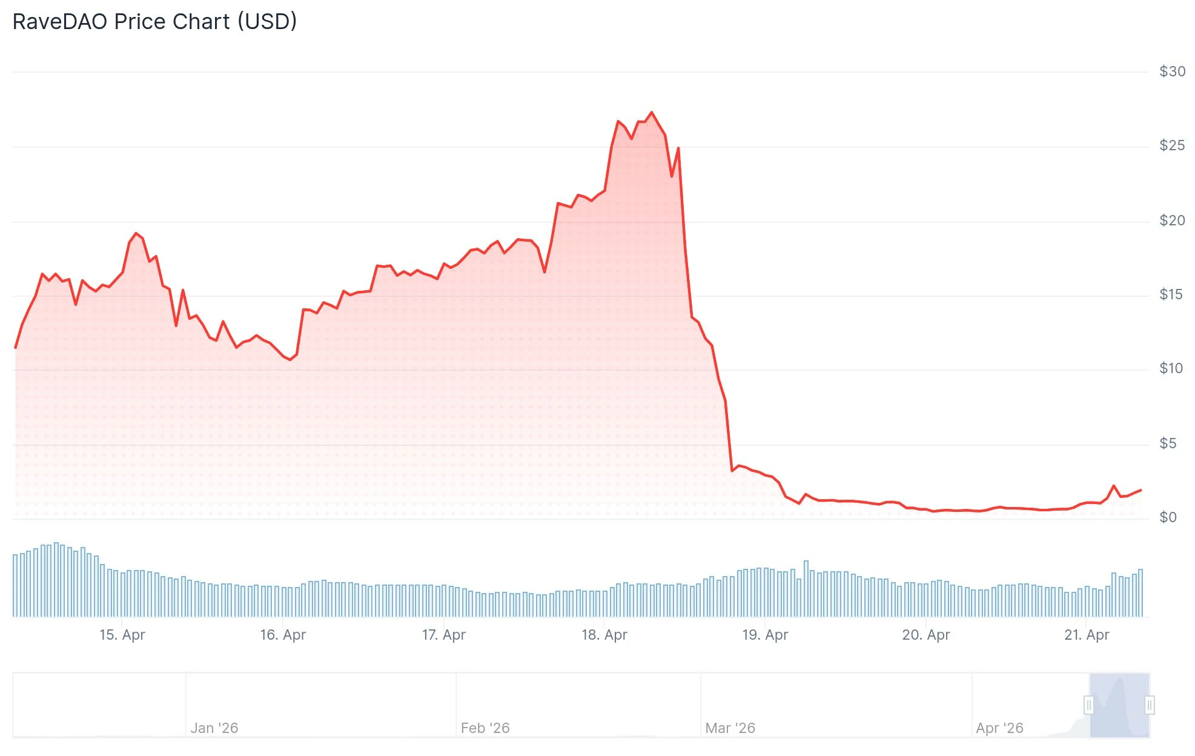Click the shaded navigator selection window
Viewport: 1195px width, 756px height.
click(1119, 705)
